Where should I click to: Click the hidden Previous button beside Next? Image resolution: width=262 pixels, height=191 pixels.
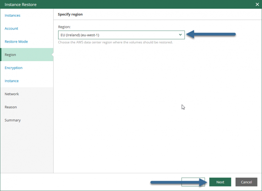pyautogui.click(x=193, y=182)
